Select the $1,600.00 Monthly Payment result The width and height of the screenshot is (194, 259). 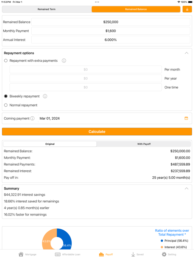coord(183,158)
